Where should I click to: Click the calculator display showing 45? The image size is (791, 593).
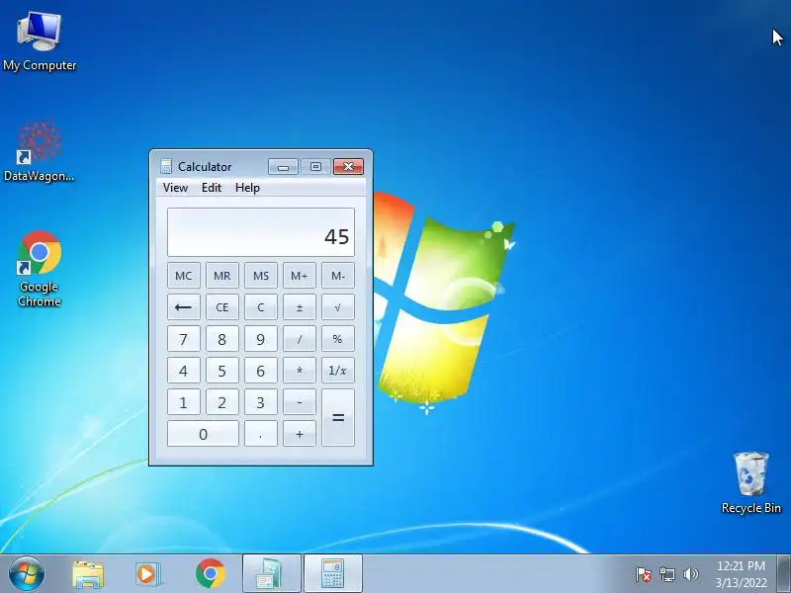tap(261, 232)
